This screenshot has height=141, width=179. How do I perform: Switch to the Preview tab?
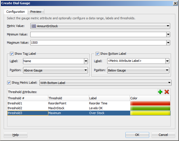pos(36,12)
